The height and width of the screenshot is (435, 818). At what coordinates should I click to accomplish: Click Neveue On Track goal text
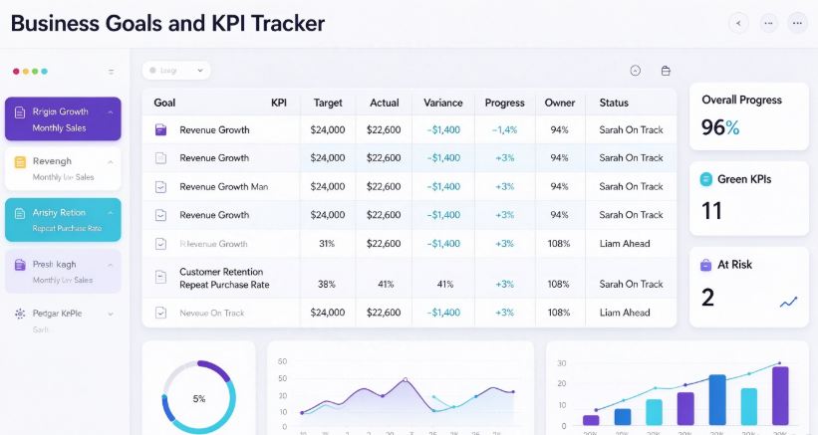[212, 313]
